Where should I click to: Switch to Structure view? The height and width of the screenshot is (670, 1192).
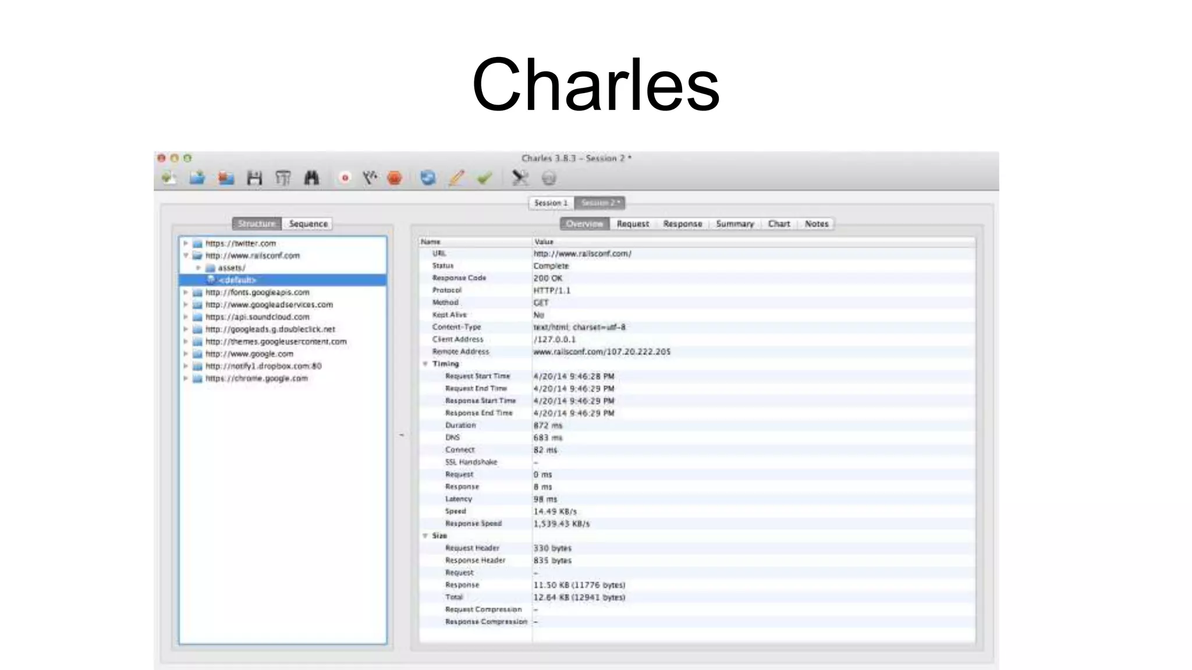257,224
